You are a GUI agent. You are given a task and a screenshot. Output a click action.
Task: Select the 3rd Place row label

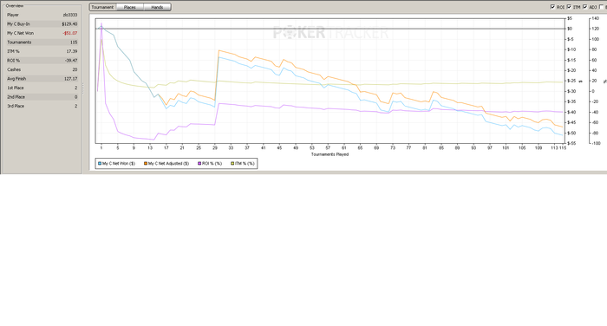pyautogui.click(x=16, y=106)
